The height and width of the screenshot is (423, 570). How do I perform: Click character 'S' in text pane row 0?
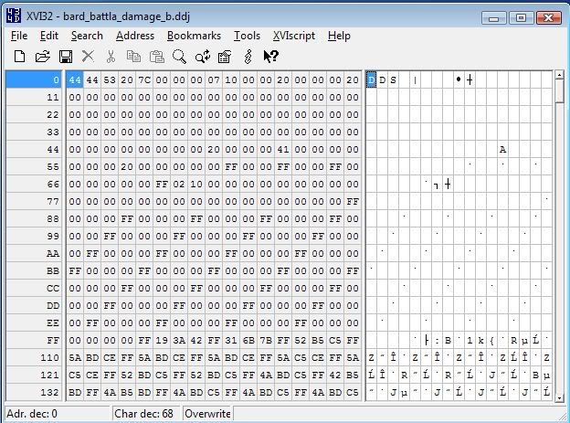coord(393,79)
